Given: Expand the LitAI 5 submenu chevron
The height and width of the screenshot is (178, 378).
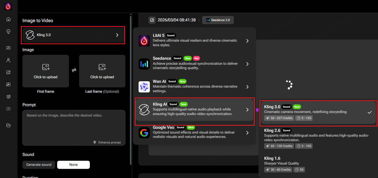Looking at the screenshot, I should [247, 41].
